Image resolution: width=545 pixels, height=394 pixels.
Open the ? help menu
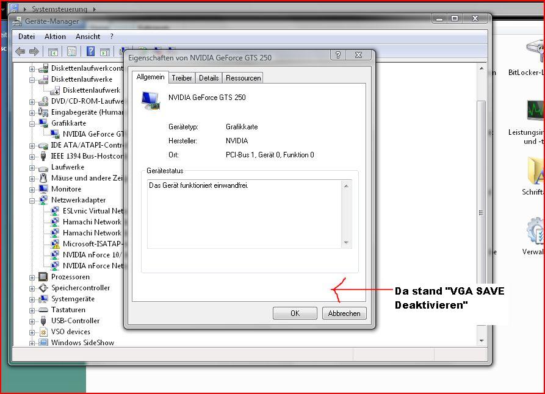click(x=112, y=37)
